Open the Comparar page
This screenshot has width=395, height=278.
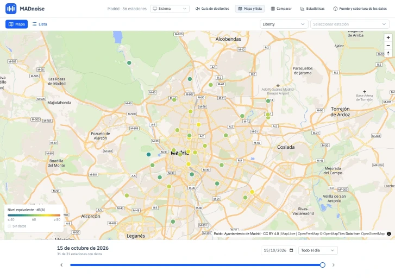(281, 9)
